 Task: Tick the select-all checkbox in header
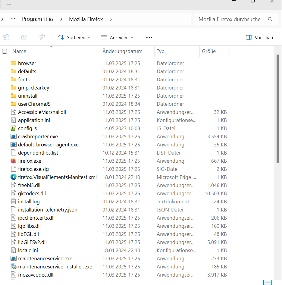pyautogui.click(x=5, y=51)
